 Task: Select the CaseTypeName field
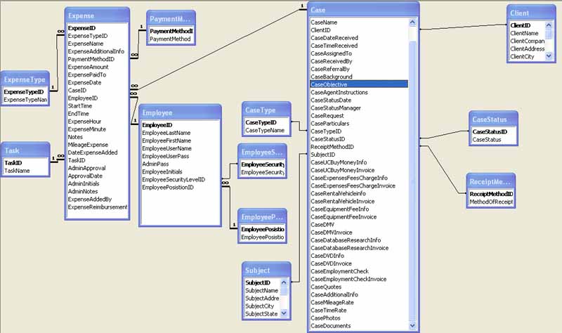(265, 131)
